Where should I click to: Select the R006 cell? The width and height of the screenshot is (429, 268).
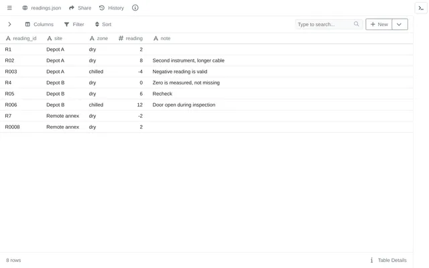(x=11, y=105)
